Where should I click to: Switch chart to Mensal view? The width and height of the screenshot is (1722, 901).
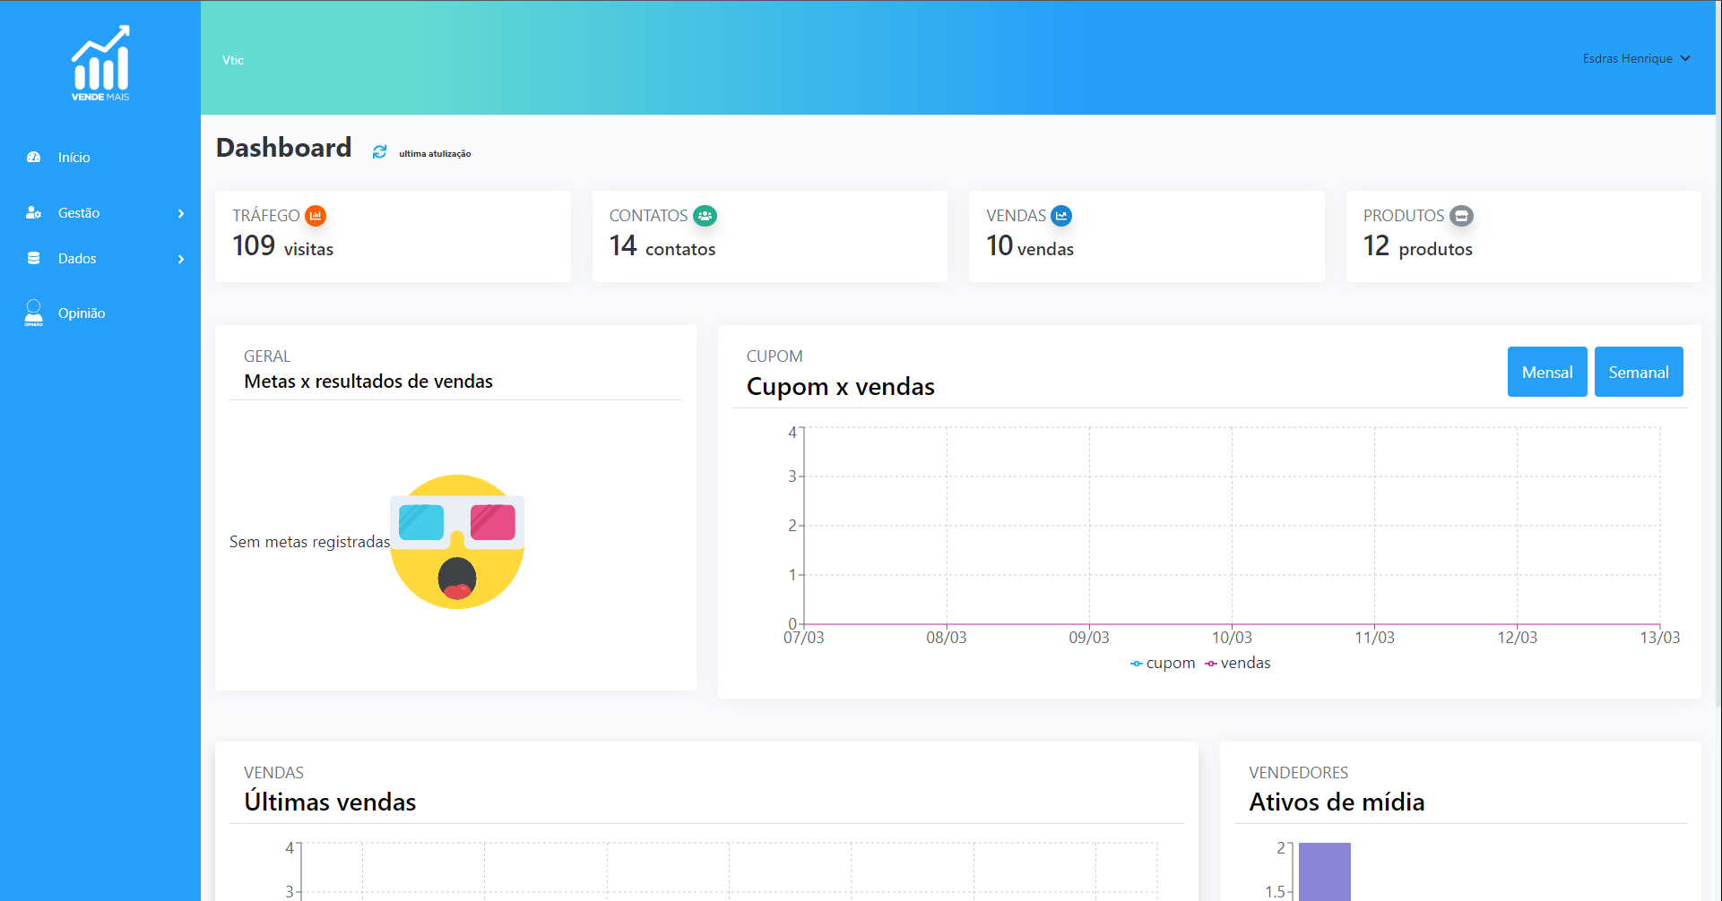point(1546,372)
